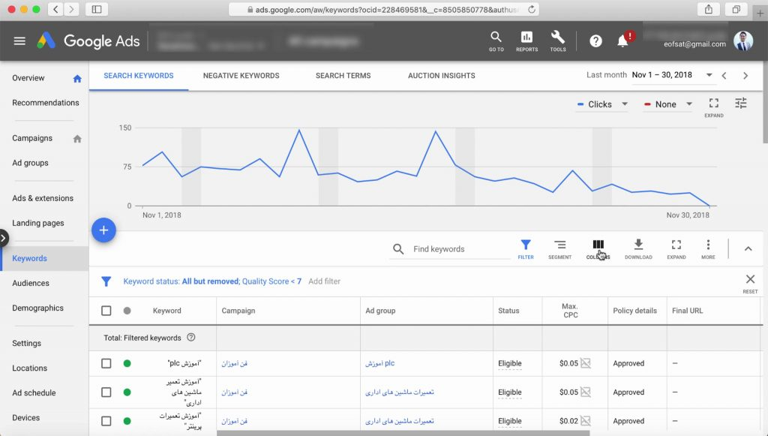This screenshot has height=436, width=768.
Task: Open the Tools wrench icon
Action: tap(558, 41)
